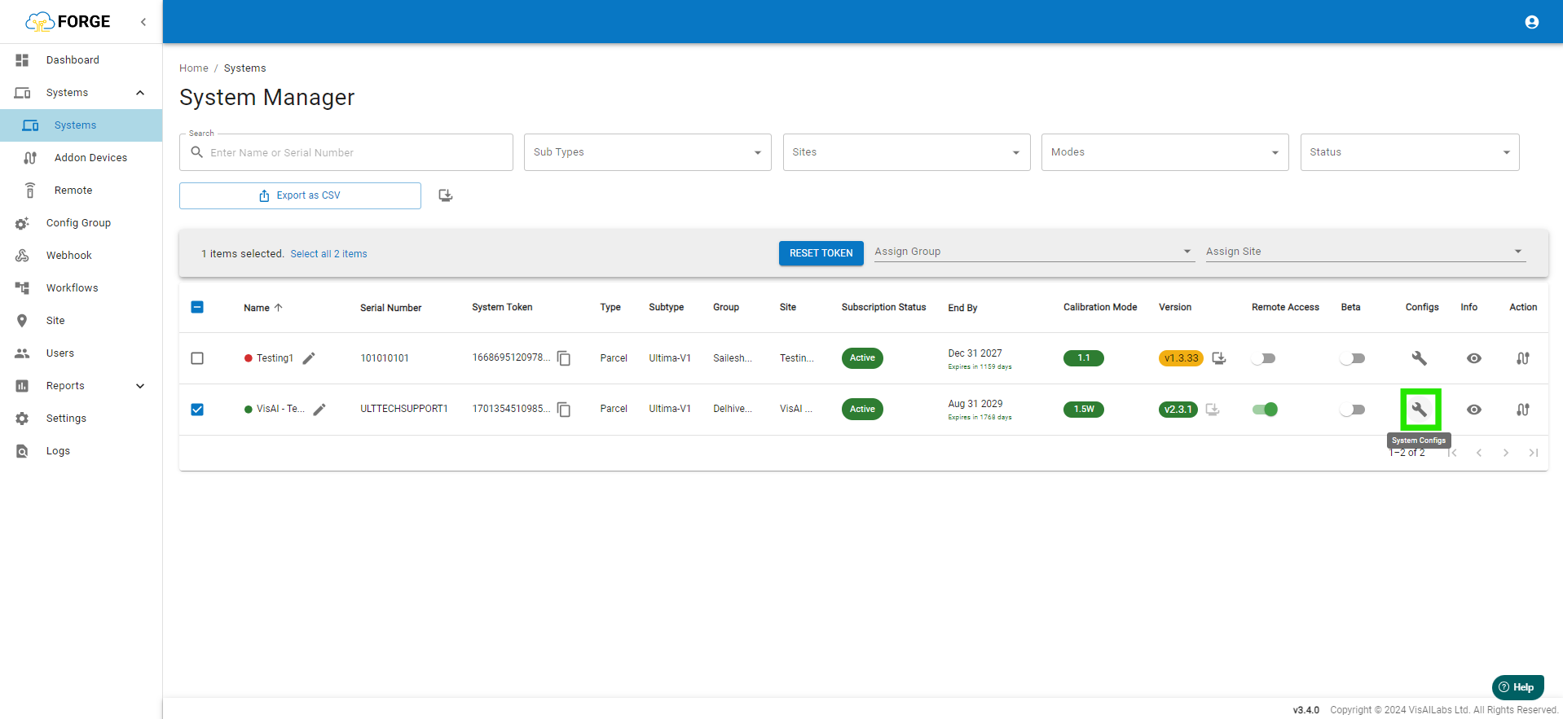Click wrench configs icon for Testing1
The width and height of the screenshot is (1563, 719).
[1419, 358]
